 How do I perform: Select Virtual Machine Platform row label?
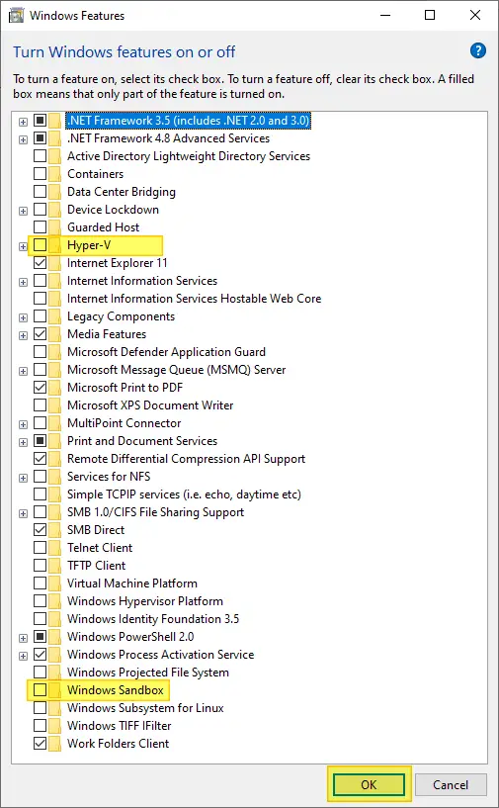(132, 583)
